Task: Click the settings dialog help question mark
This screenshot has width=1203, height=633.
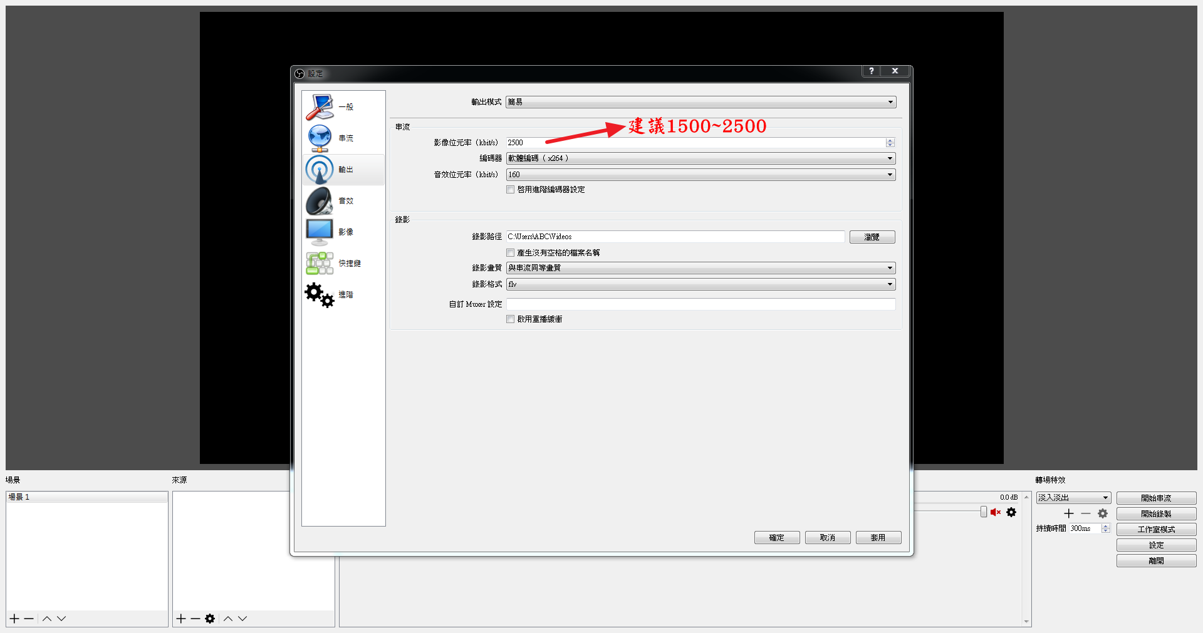Action: coord(871,71)
